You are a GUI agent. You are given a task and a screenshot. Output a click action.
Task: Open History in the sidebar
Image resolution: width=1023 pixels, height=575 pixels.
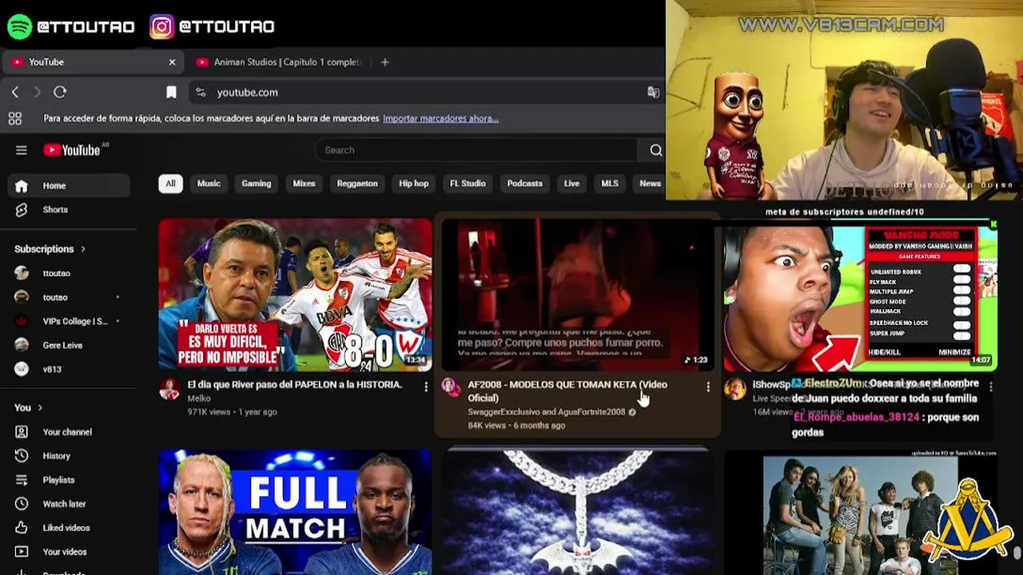coord(69,456)
